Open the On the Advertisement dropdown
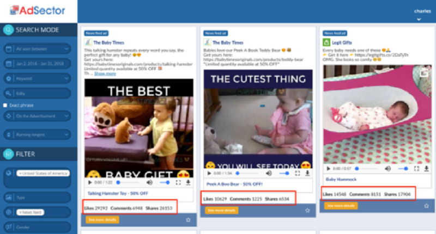 pos(37,116)
